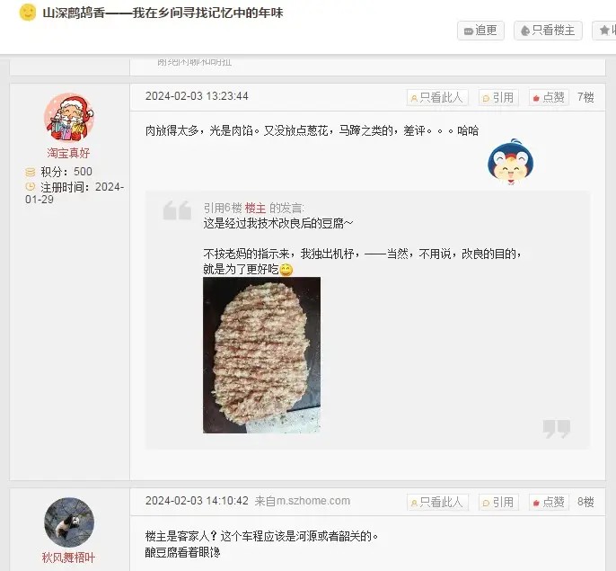Viewport: 616px width, 571px height.
Task: Click the star favorite icon at top right
Action: point(604,31)
